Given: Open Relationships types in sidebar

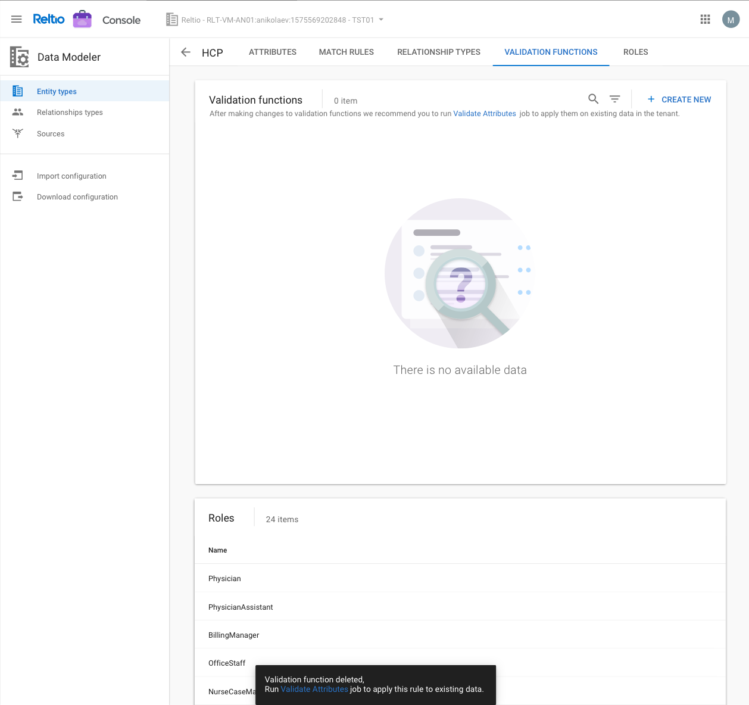Looking at the screenshot, I should pos(85,112).
